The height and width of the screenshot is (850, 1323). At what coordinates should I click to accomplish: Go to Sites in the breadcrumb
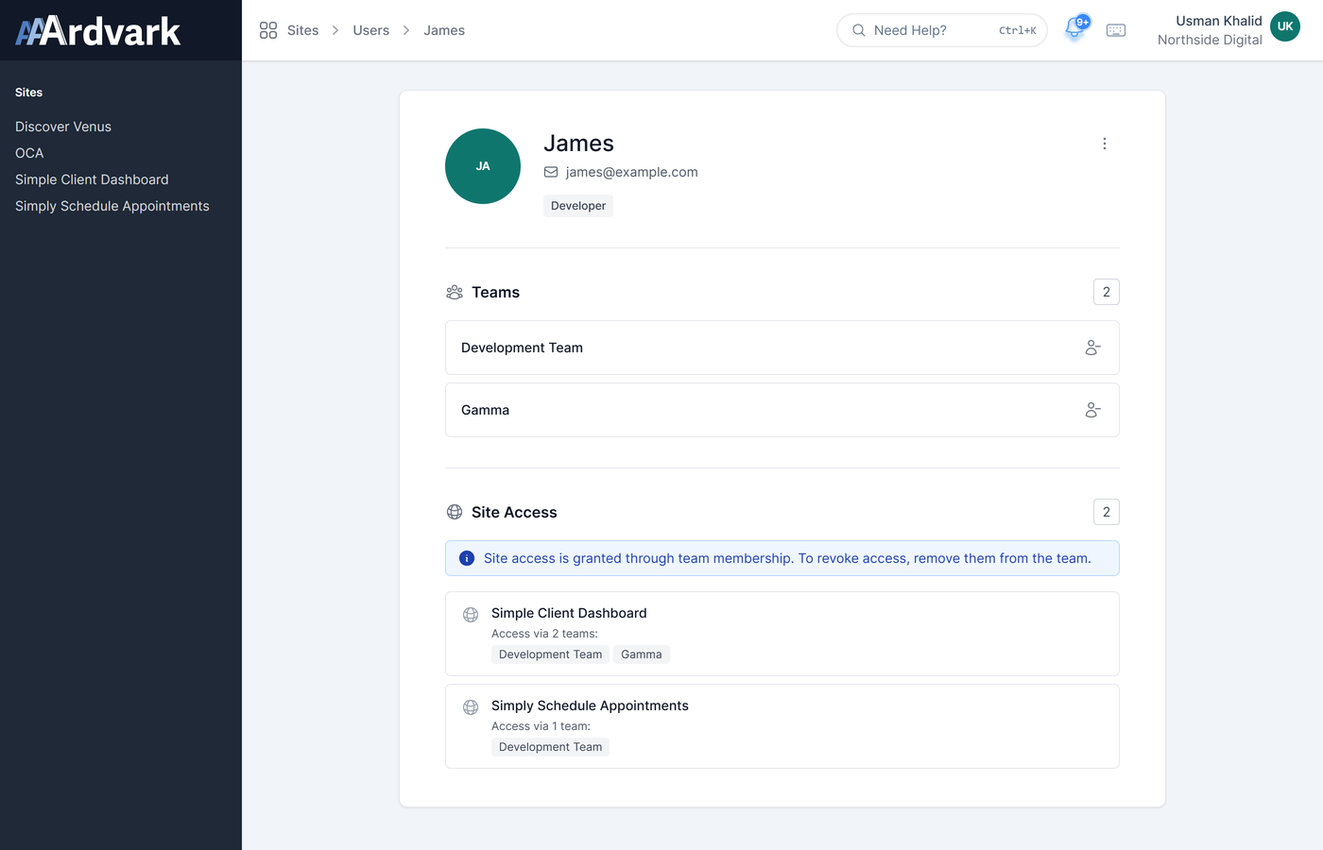[x=302, y=30]
